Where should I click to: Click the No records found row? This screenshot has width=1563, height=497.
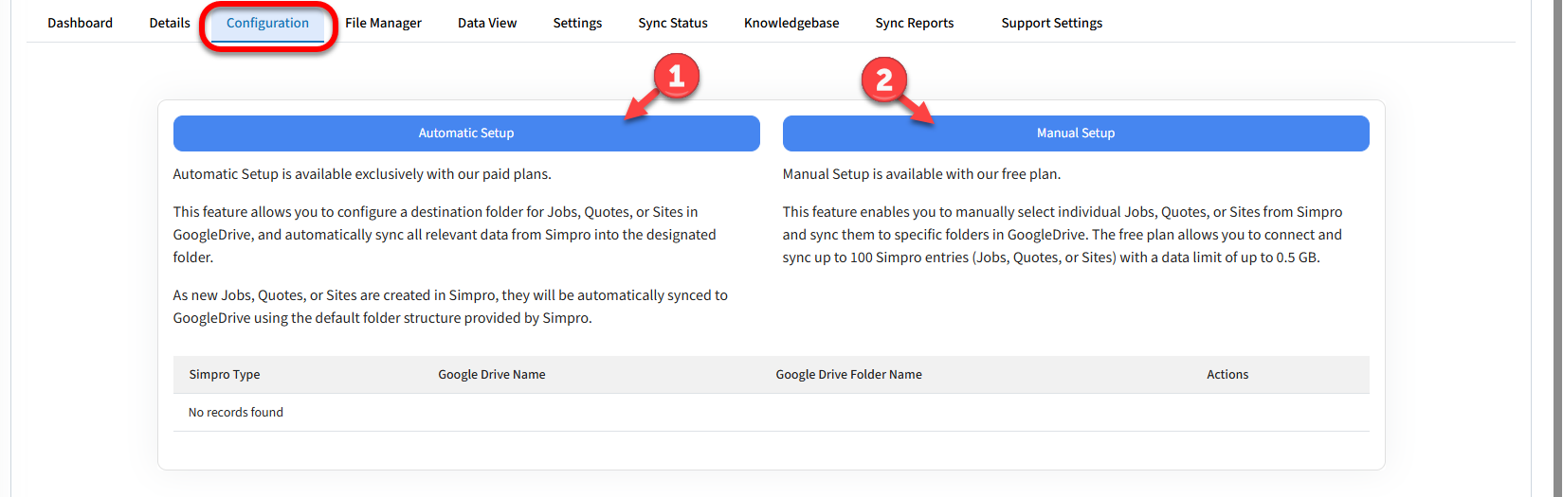click(x=236, y=413)
